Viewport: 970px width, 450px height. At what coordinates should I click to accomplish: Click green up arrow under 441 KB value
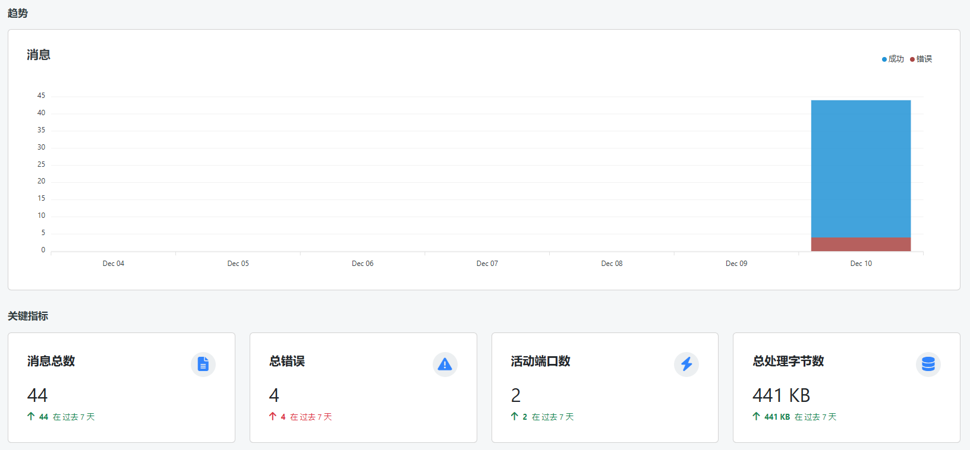tap(756, 417)
